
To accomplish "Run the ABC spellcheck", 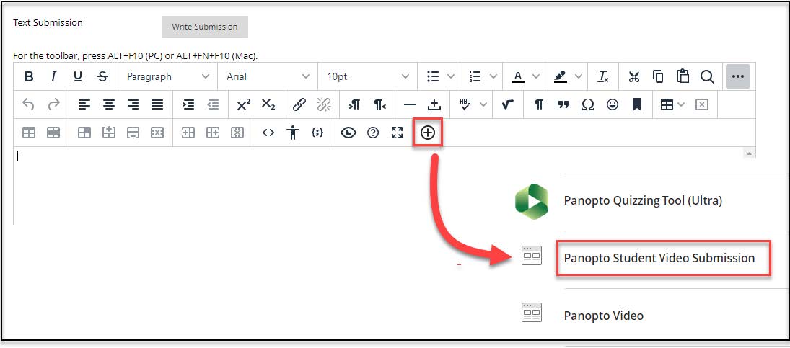I will click(465, 104).
